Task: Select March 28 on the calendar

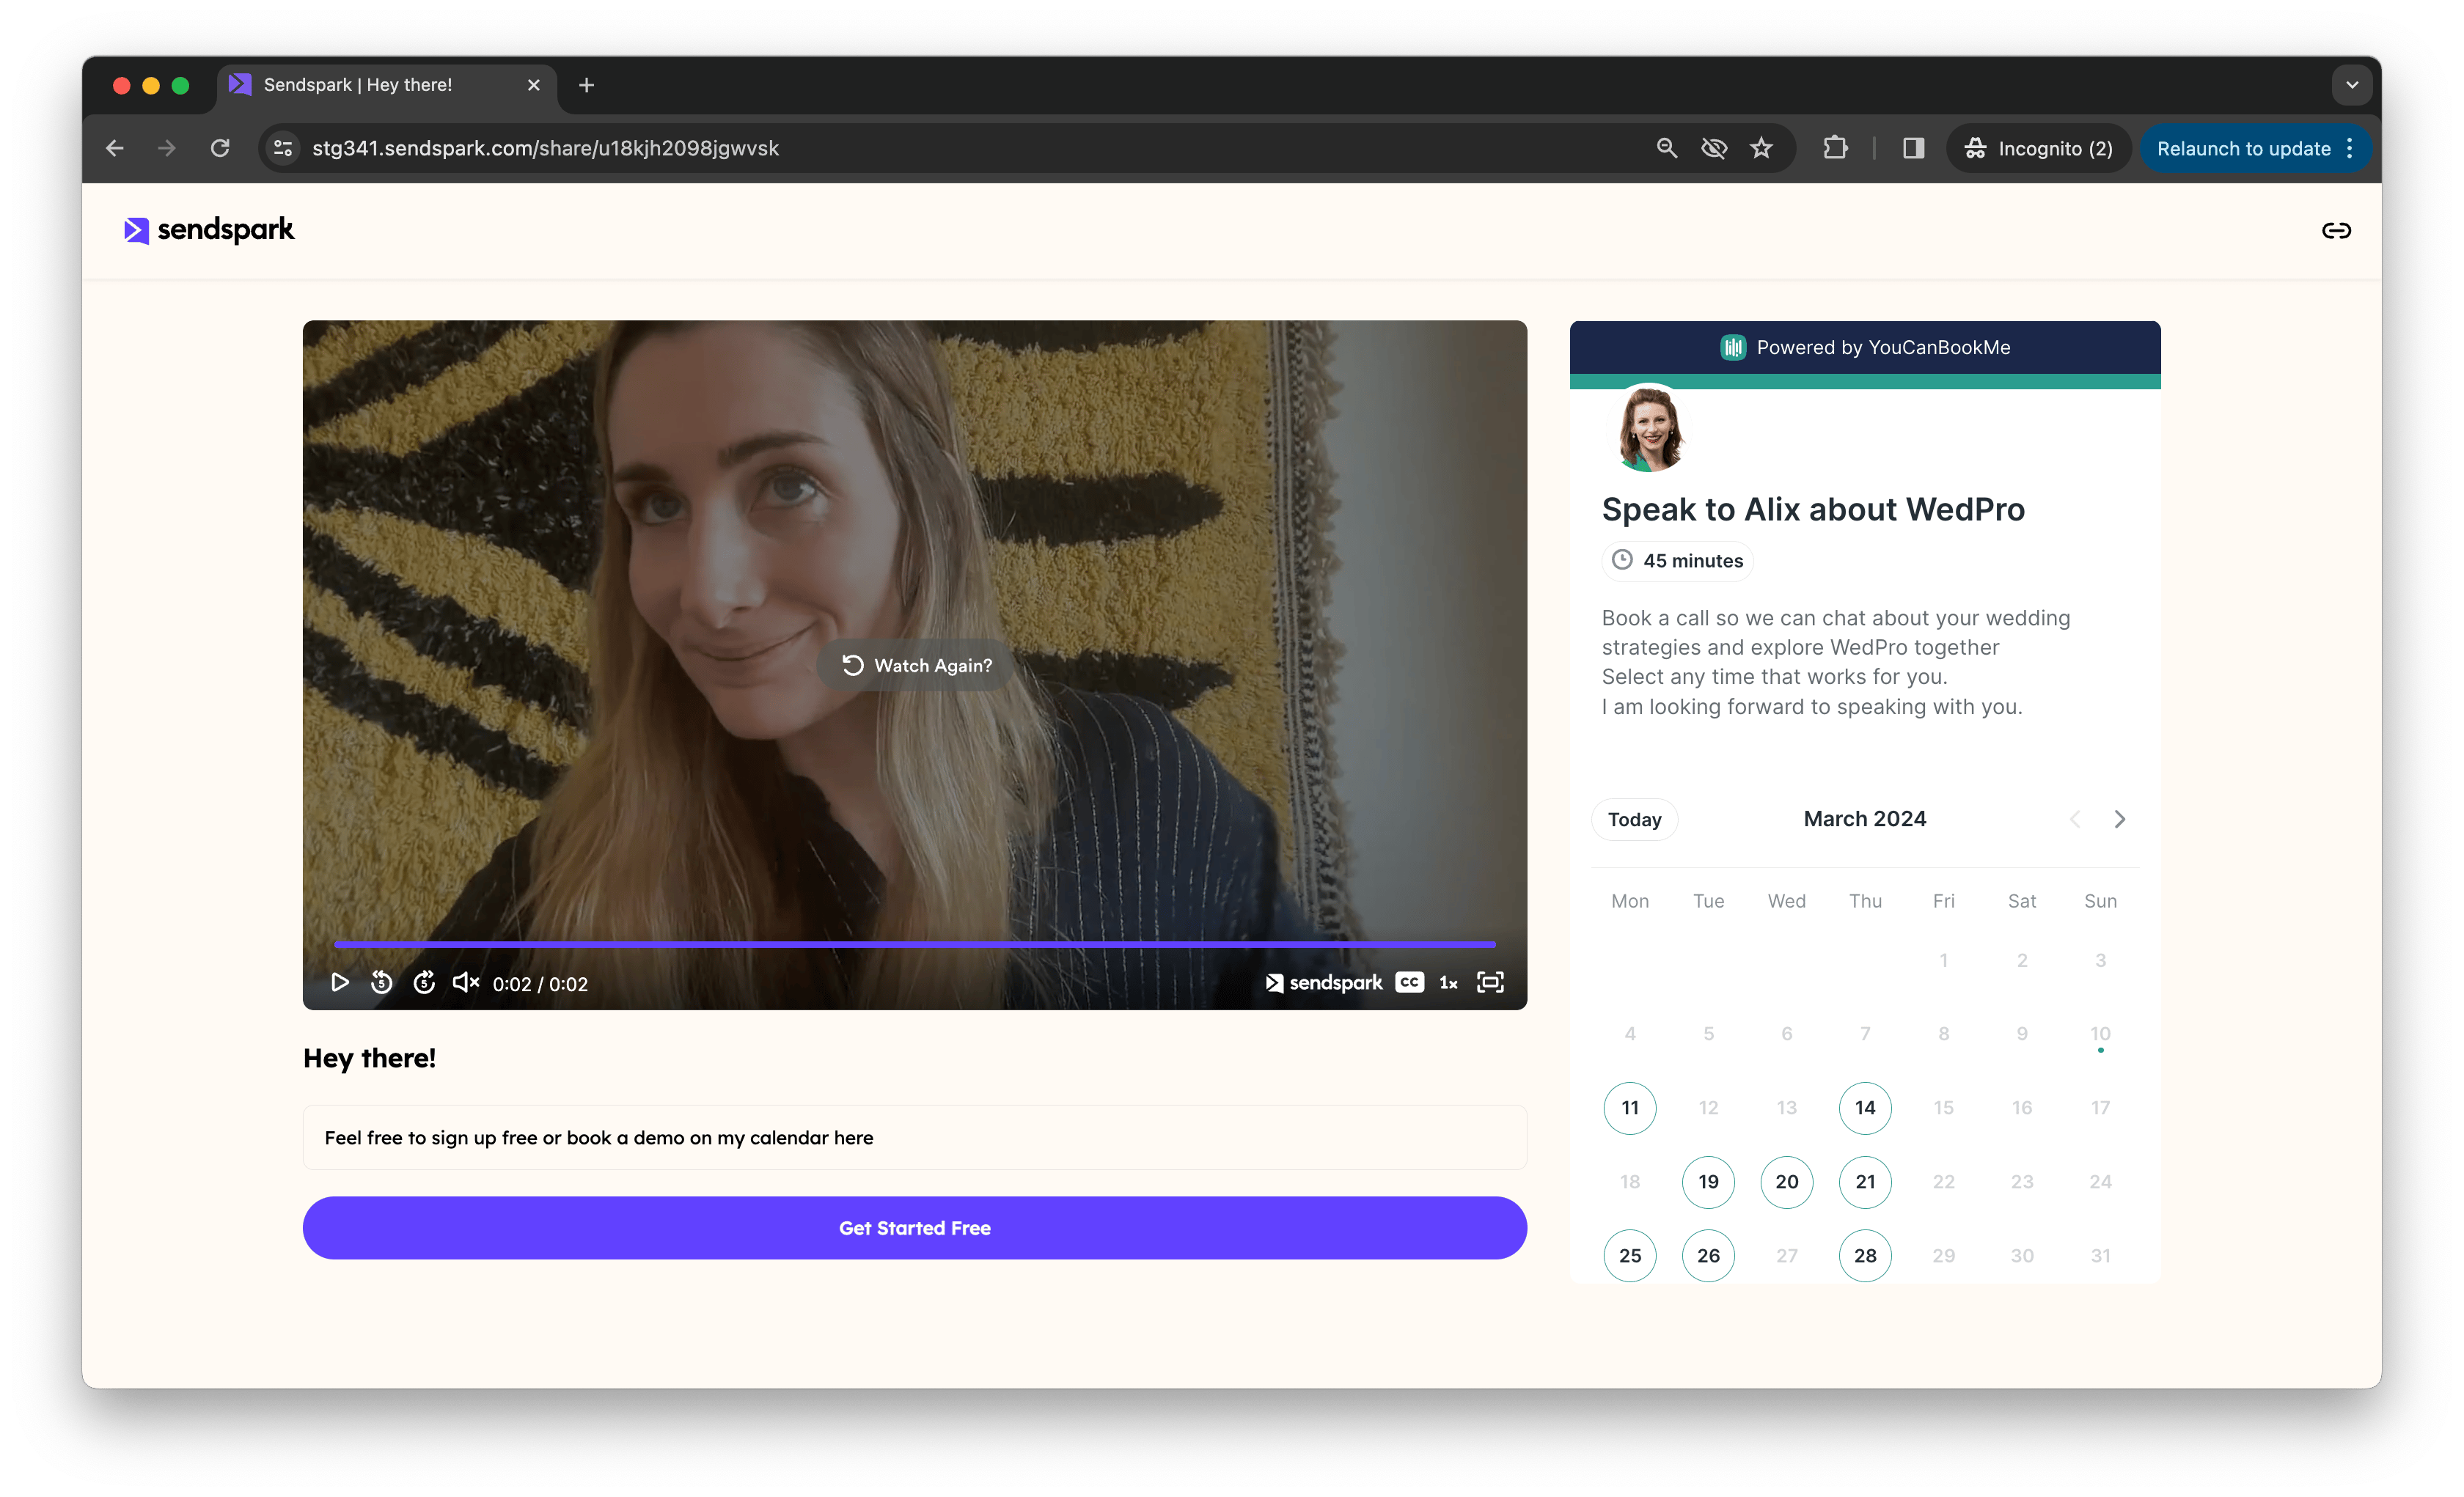Action: tap(1865, 1256)
